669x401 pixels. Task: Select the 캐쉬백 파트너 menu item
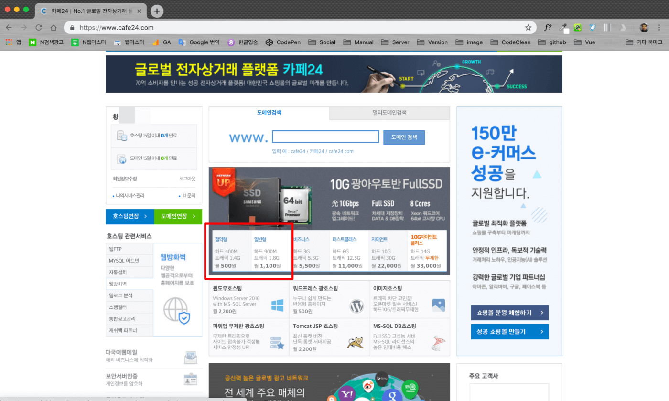click(x=130, y=330)
